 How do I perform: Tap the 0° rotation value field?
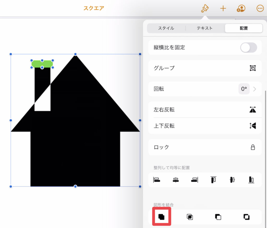click(x=244, y=89)
